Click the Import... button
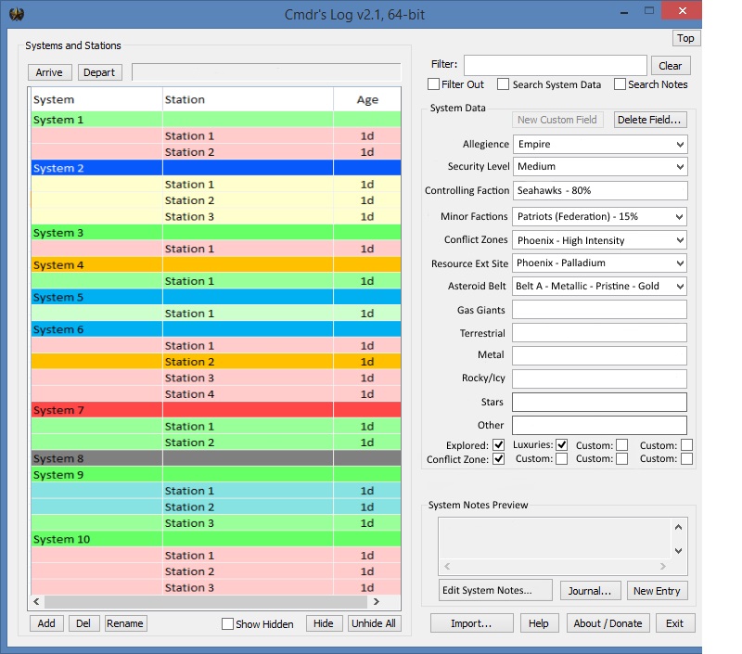This screenshot has height=654, width=742. pos(472,623)
